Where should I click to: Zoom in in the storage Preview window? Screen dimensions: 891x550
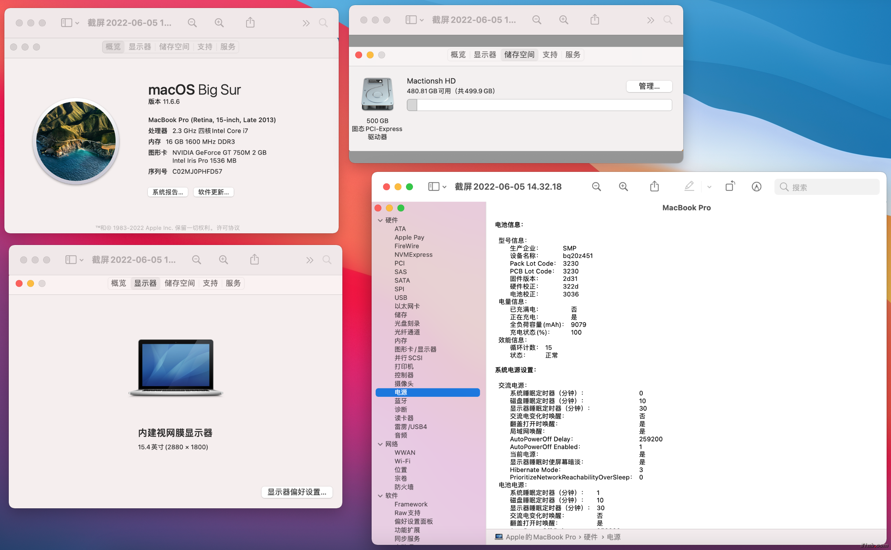click(x=564, y=20)
